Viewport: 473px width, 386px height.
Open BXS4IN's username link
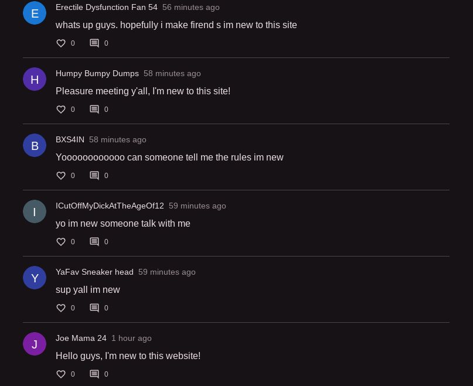click(x=70, y=140)
